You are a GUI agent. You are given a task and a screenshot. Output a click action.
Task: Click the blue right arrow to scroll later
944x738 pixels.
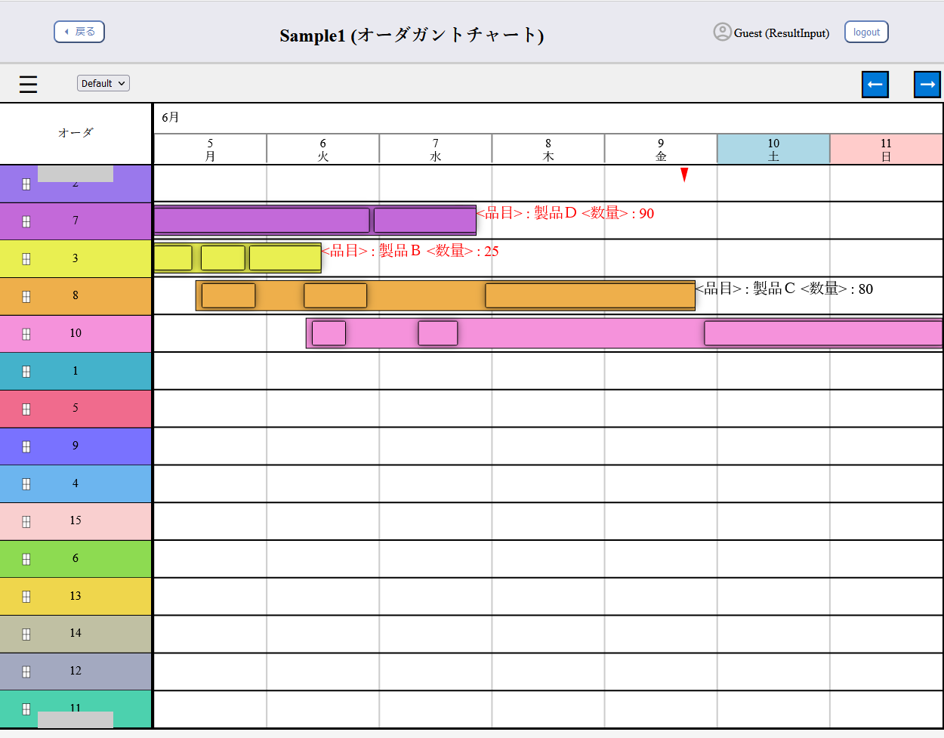tap(927, 84)
